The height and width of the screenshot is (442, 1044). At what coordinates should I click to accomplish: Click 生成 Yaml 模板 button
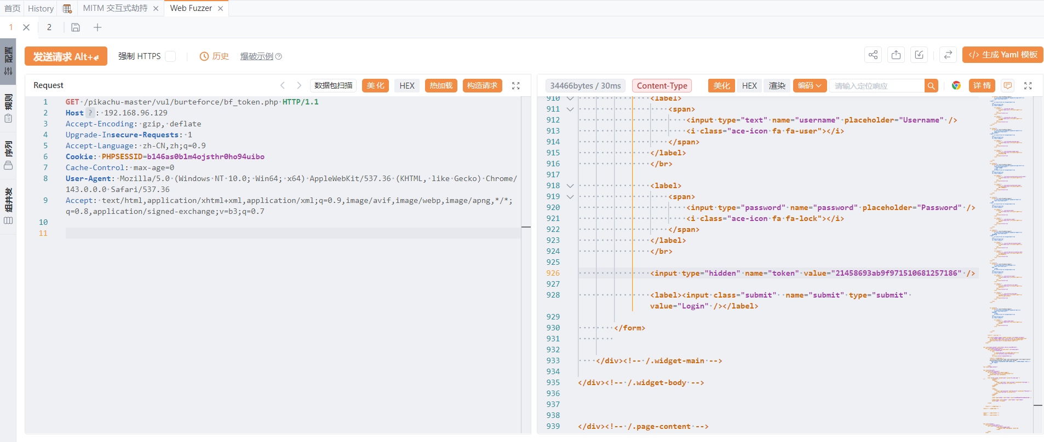pyautogui.click(x=1003, y=55)
